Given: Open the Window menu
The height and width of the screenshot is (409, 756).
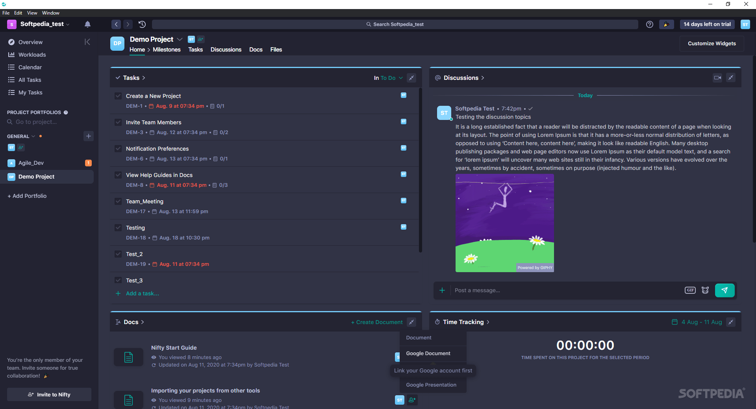Looking at the screenshot, I should click(51, 13).
